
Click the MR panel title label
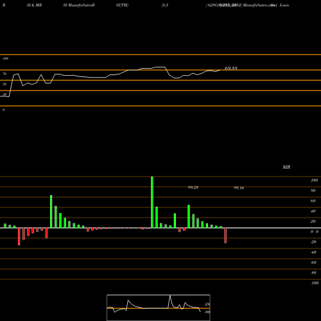(286, 167)
